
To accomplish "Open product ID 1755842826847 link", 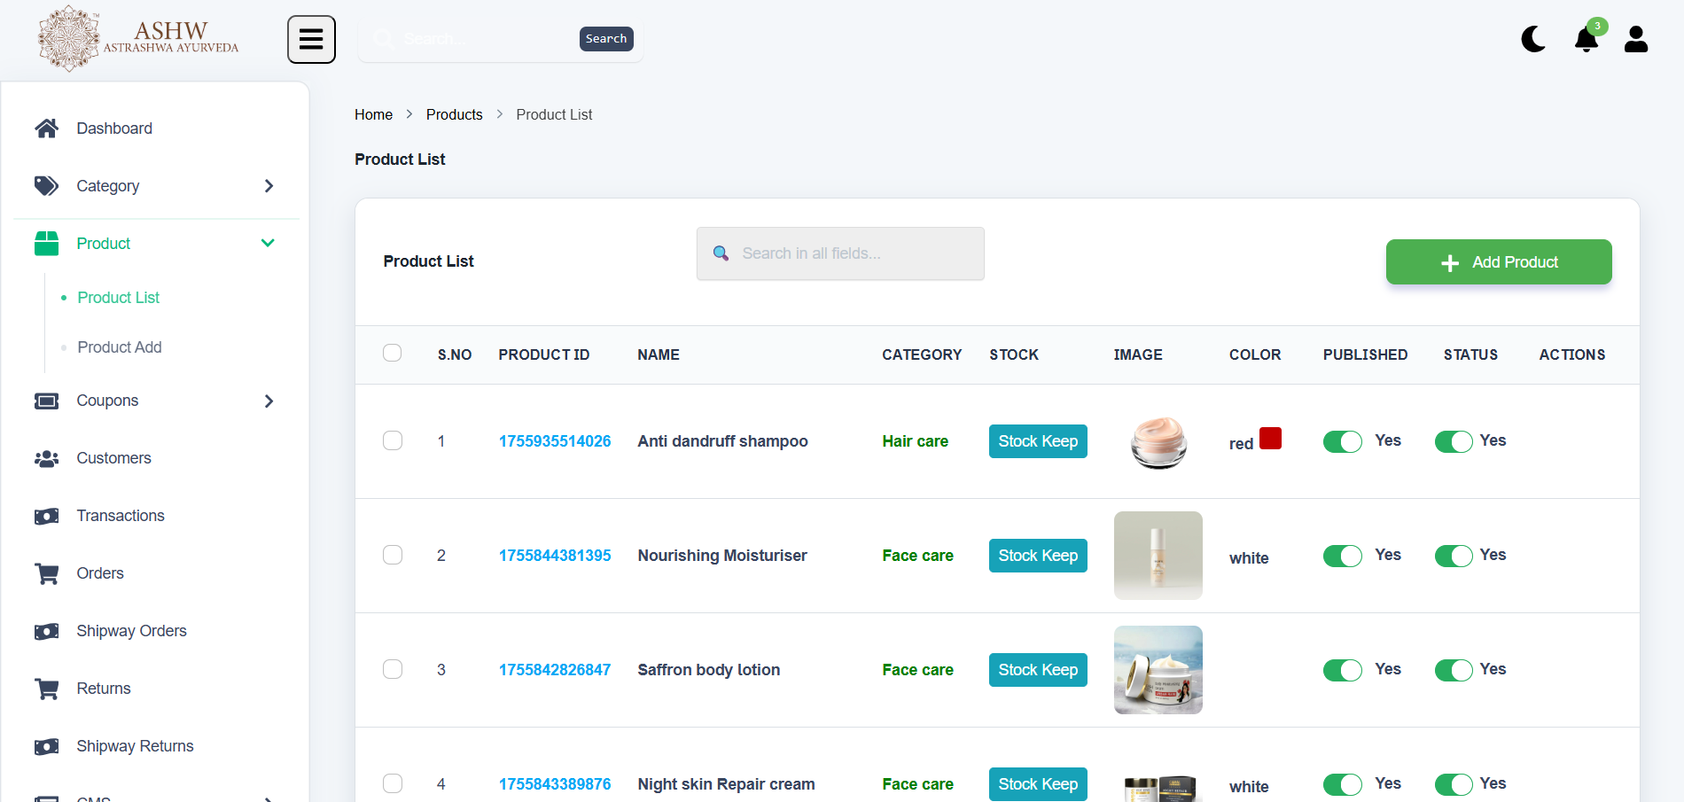I will pos(555,670).
